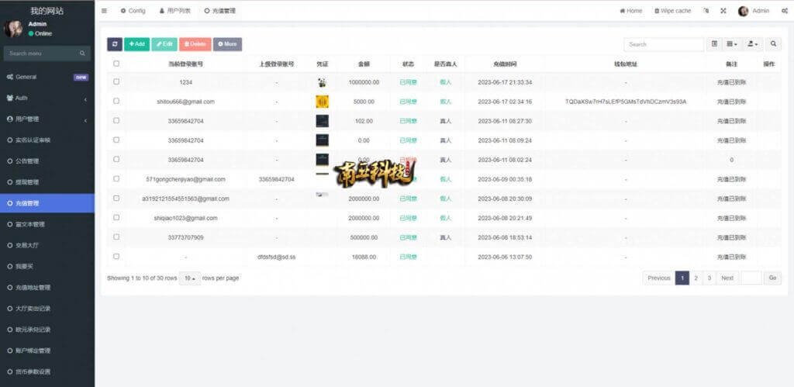Click the fullscreen icon in top bar

point(723,11)
